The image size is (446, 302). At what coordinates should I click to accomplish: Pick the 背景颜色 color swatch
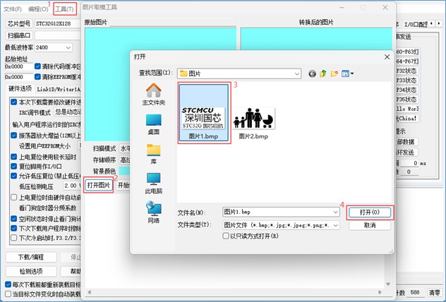point(124,171)
